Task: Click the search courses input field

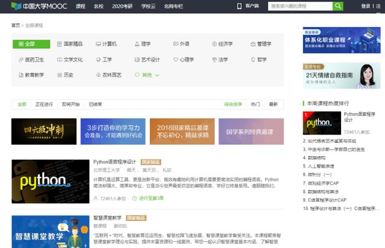Action: pos(300,6)
